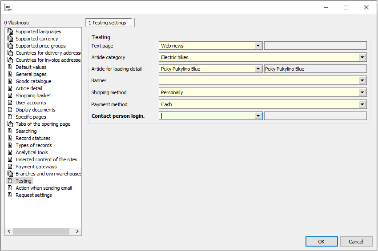Screen dimensions: 378x251
Task: Select the Vlastnosti tab header
Action: (17, 23)
